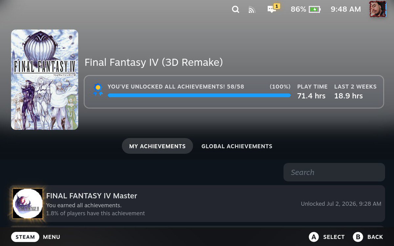Click the MENU label in footer
Viewport: 394px width, 246px height.
click(52, 237)
